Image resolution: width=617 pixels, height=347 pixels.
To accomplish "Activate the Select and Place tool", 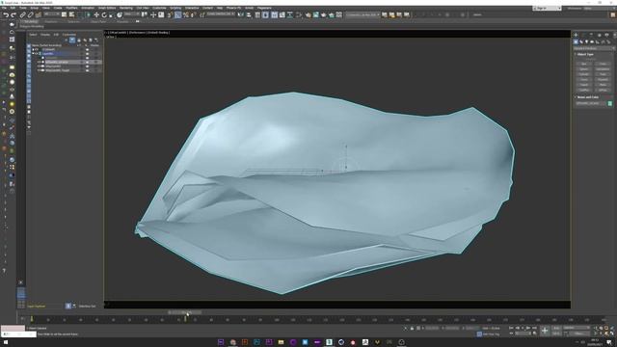I will 120,15.
